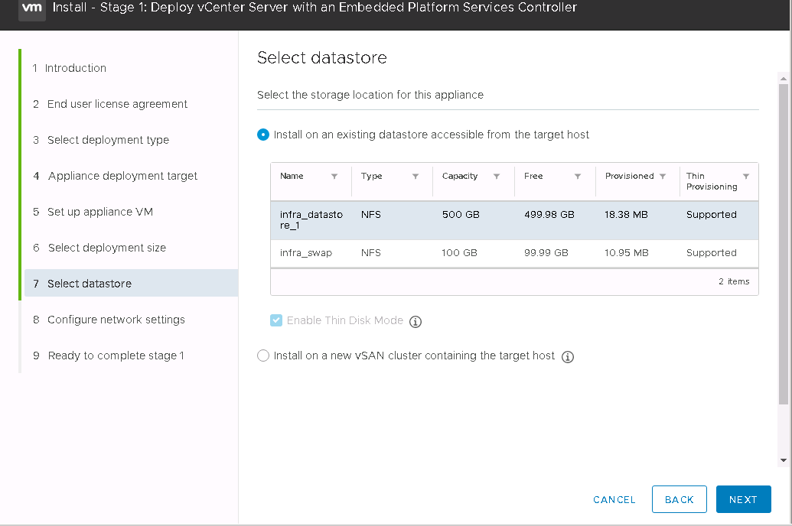Click the VMware vm logo icon

click(31, 8)
